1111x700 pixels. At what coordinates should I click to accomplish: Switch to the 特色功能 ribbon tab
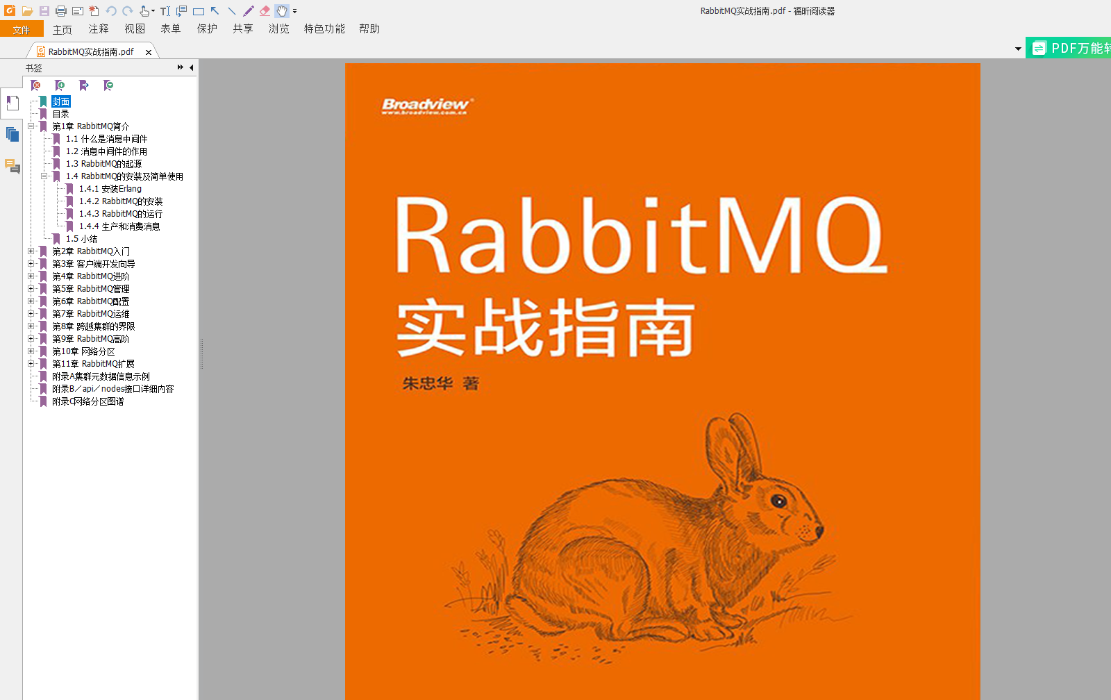click(x=324, y=29)
